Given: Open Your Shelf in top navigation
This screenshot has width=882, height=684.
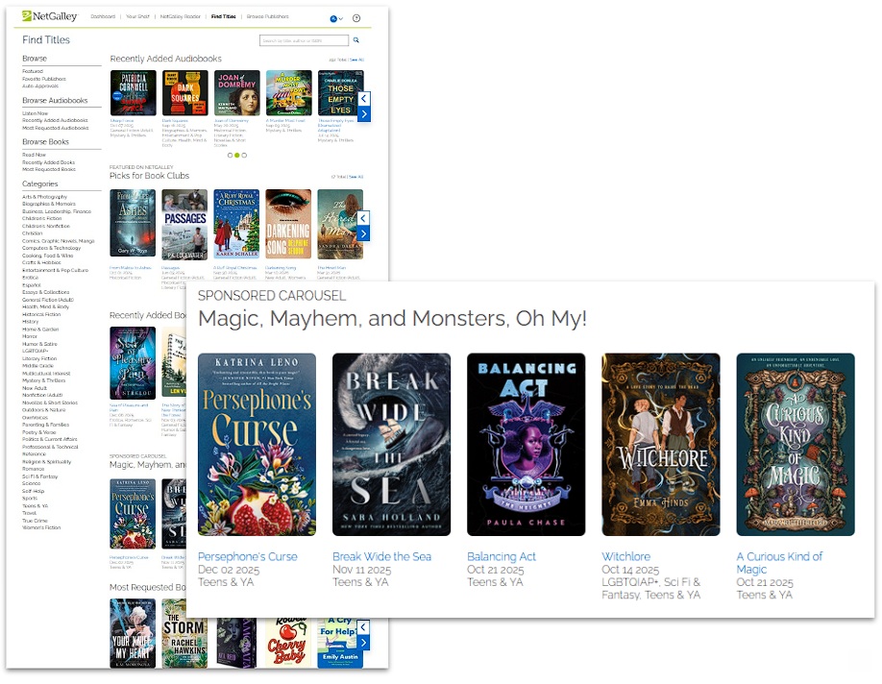Looking at the screenshot, I should click(x=137, y=17).
